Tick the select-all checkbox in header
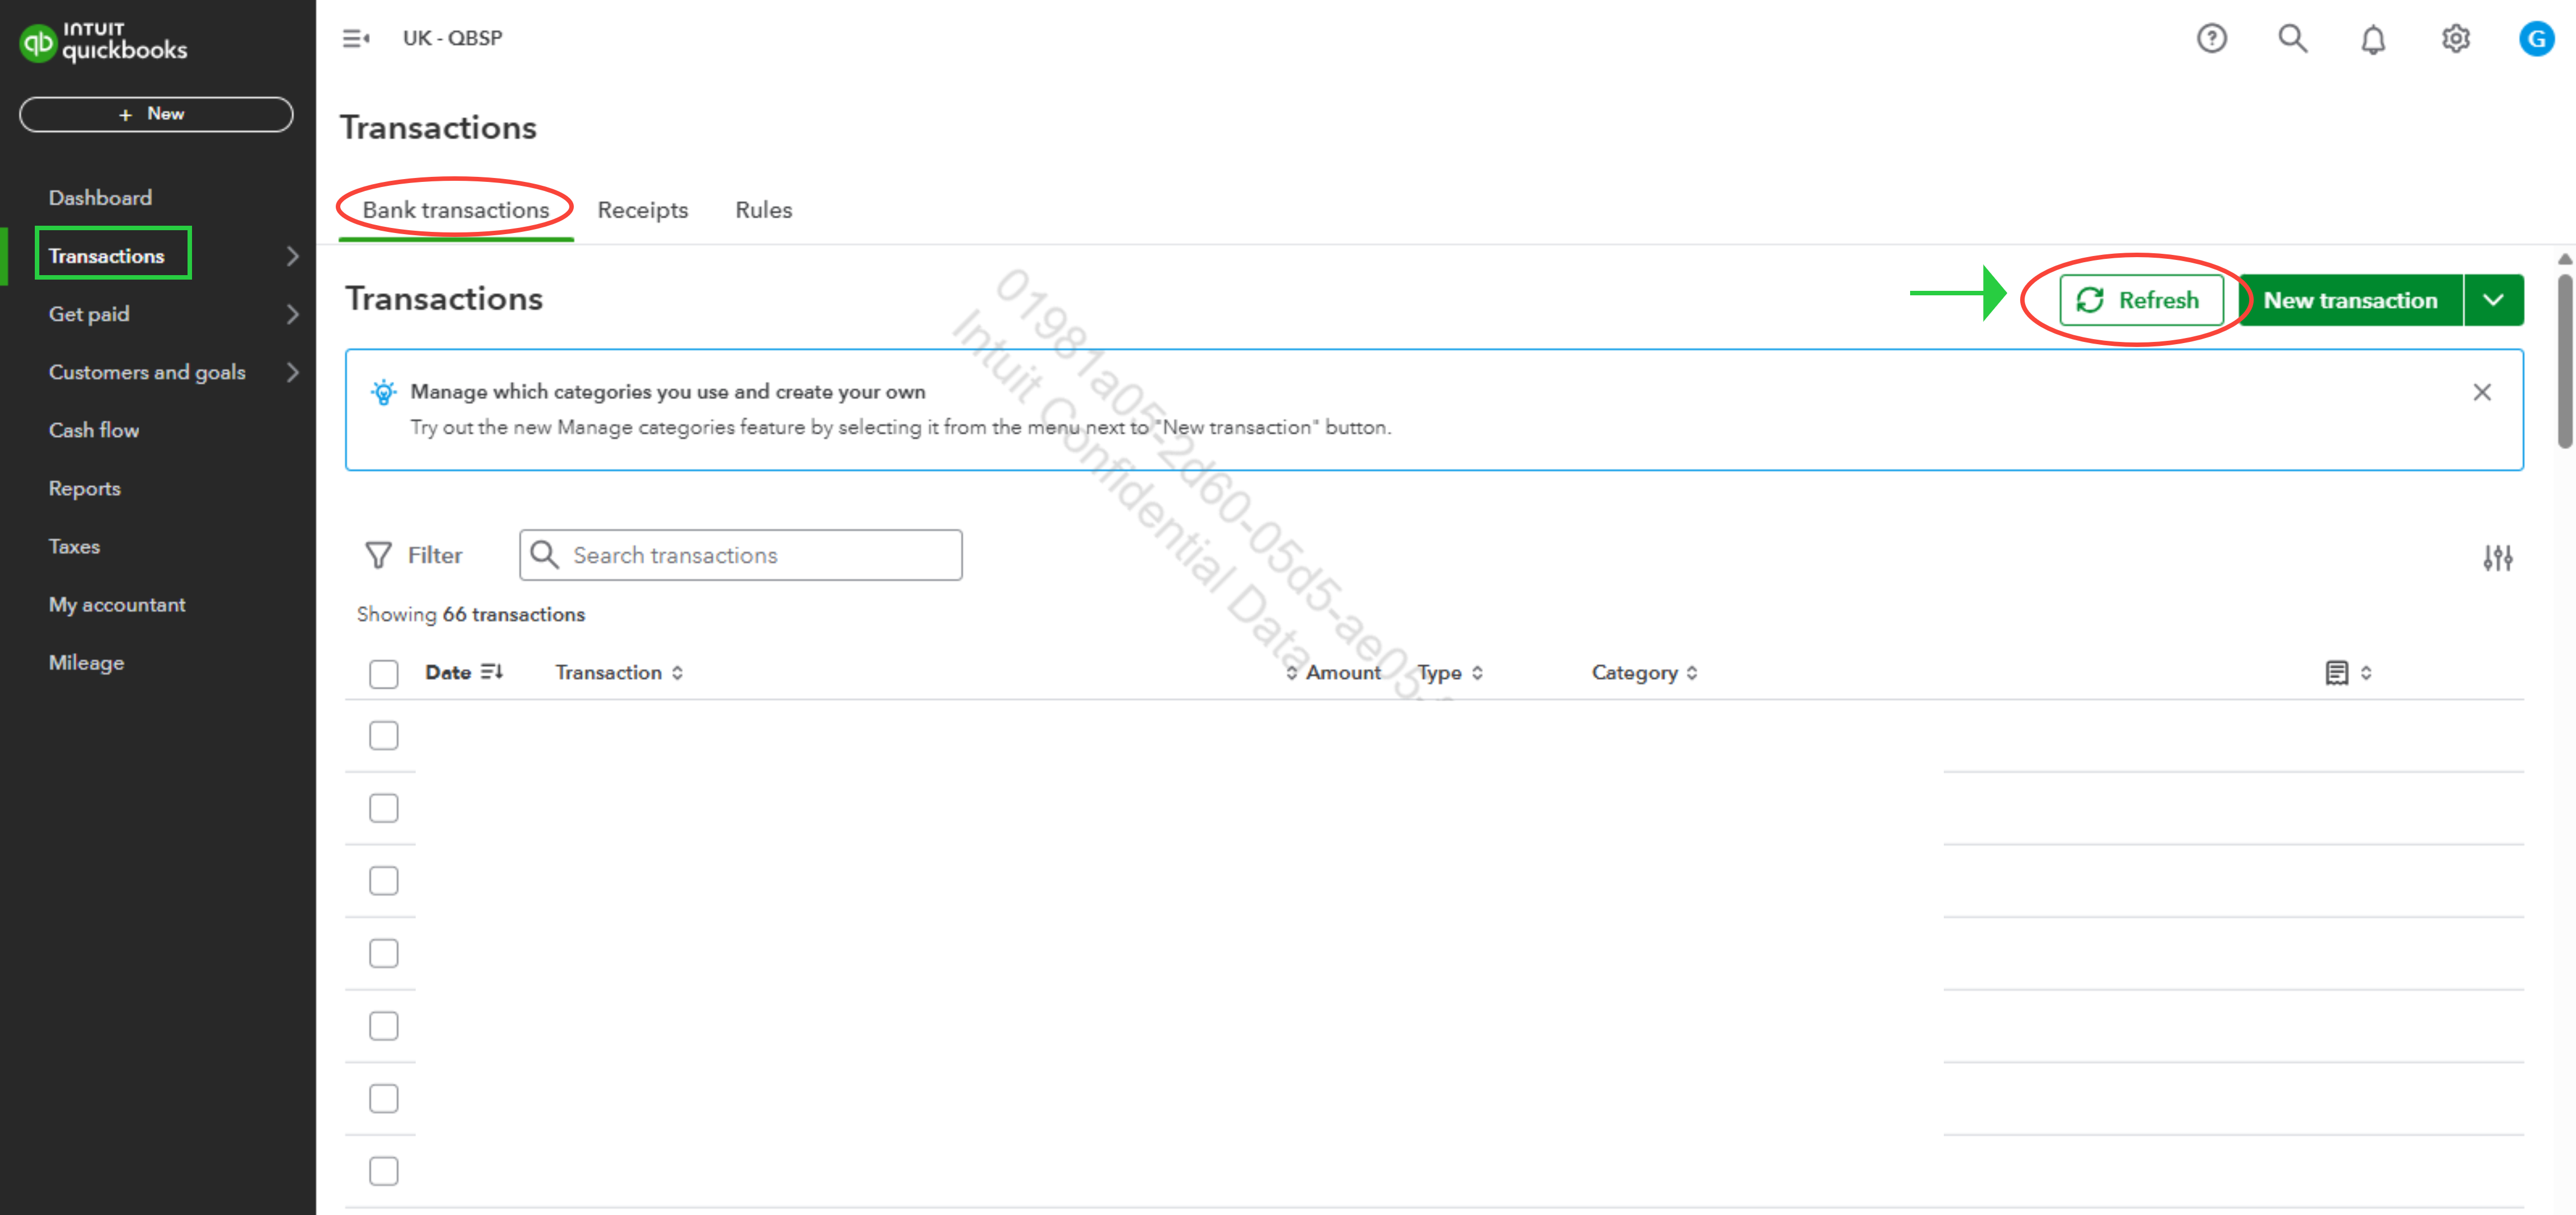Viewport: 2576px width, 1215px height. [383, 674]
